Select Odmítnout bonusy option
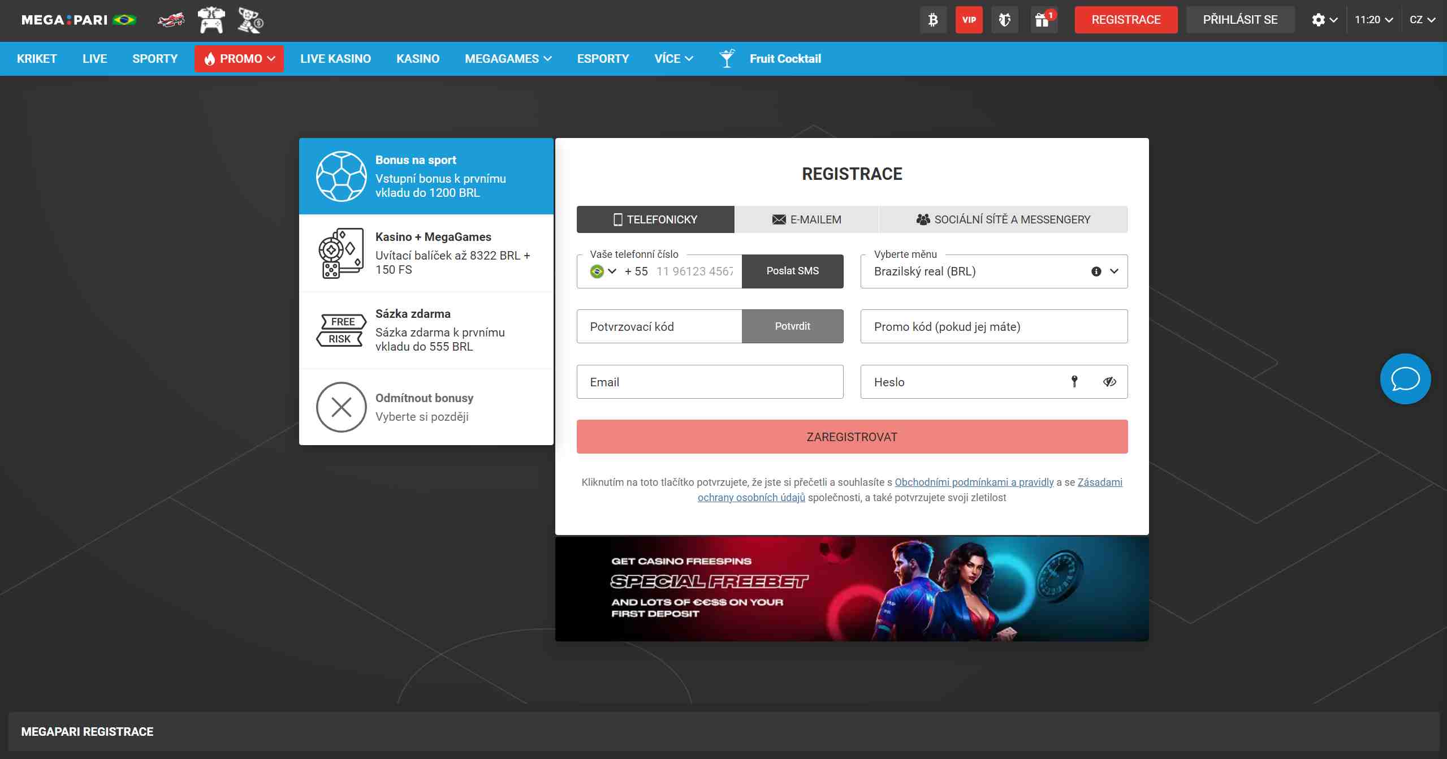 click(426, 407)
